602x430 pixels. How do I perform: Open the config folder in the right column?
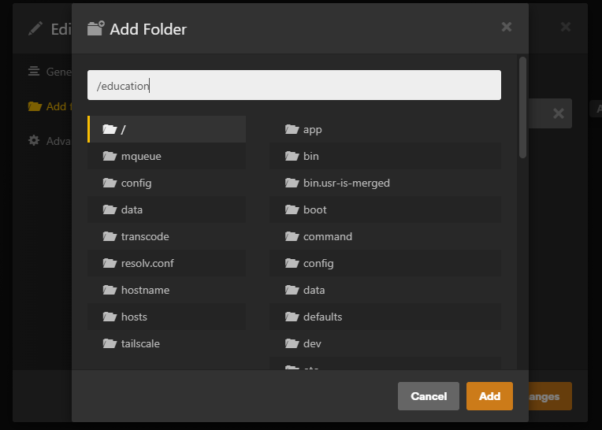pyautogui.click(x=385, y=264)
